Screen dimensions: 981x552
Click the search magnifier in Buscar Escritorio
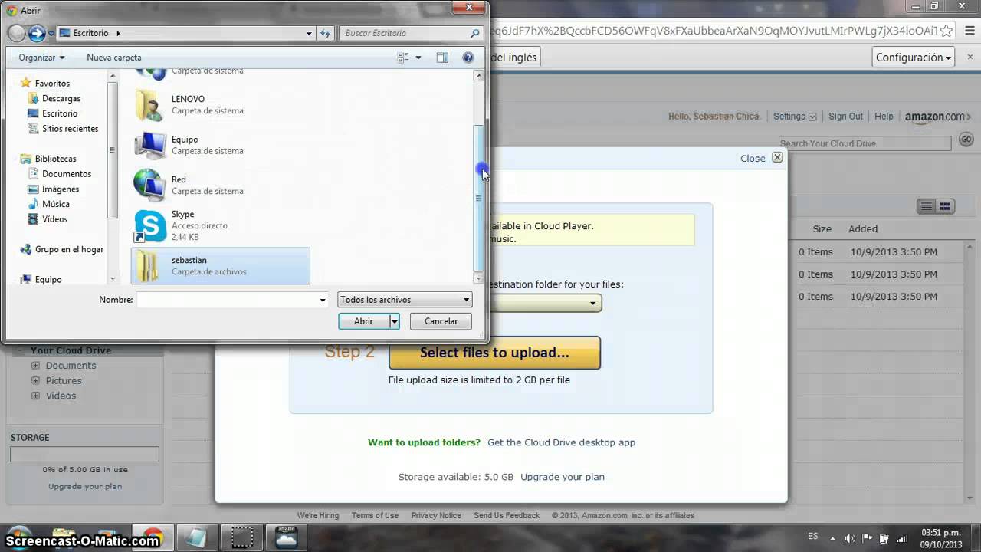[475, 33]
